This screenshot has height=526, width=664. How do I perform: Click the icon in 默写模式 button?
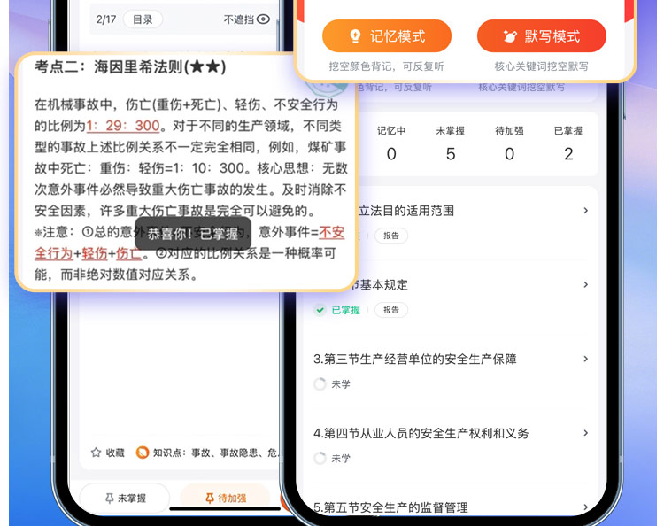point(510,36)
